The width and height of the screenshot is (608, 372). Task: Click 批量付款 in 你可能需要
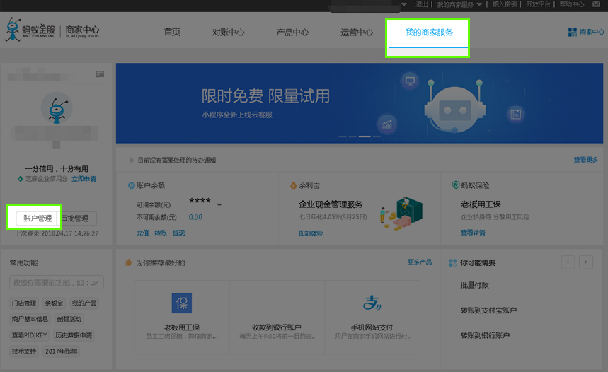(475, 285)
